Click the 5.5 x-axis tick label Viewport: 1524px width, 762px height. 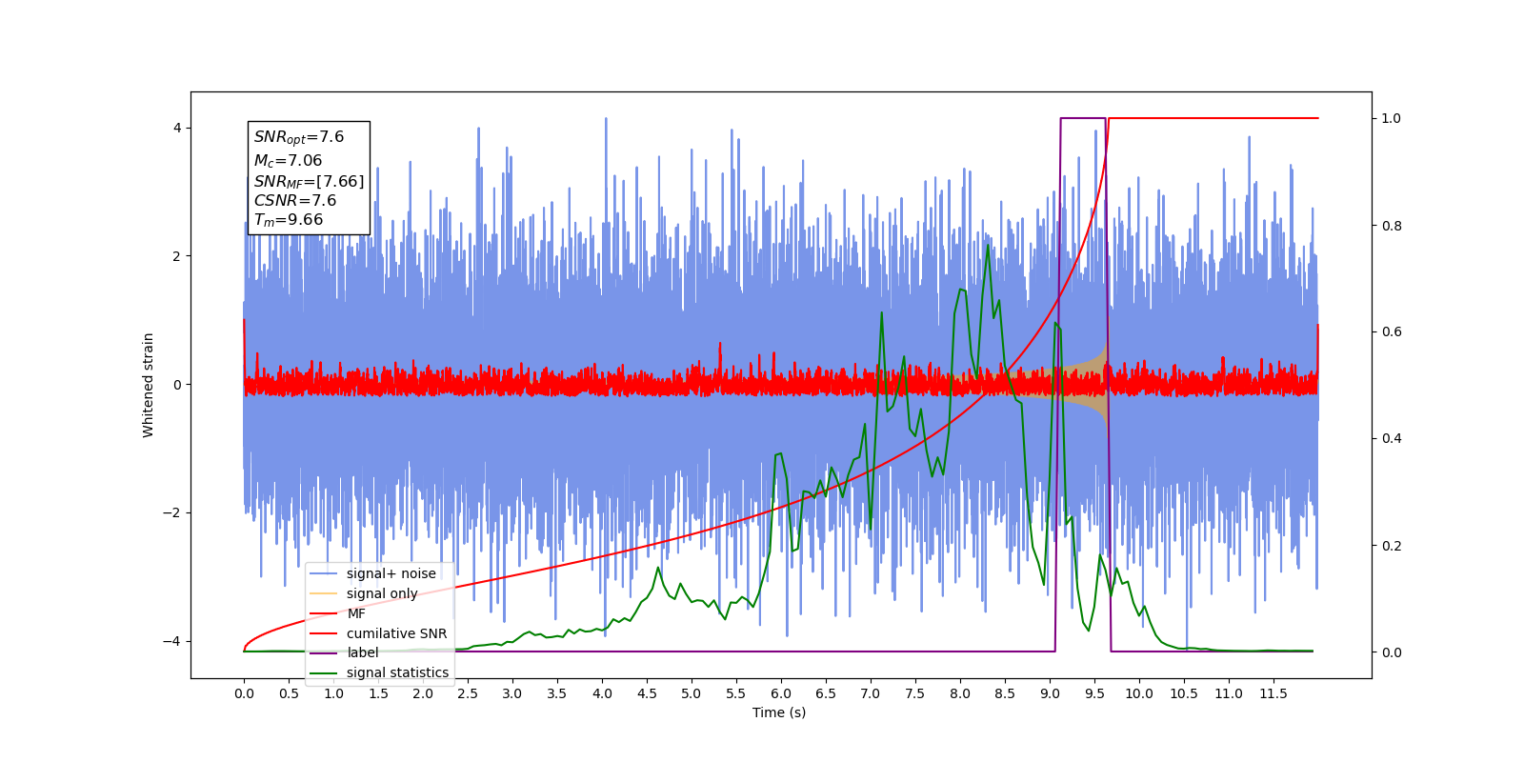click(x=736, y=693)
